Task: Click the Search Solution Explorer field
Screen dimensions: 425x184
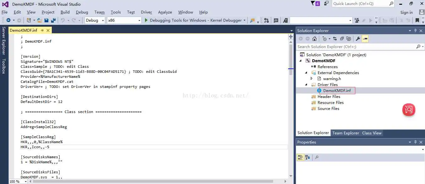Action: pos(356,46)
